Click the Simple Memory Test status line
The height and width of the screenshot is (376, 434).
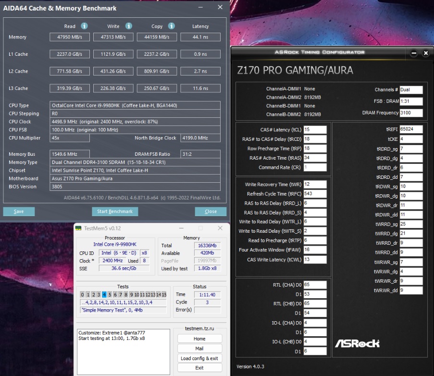click(123, 310)
